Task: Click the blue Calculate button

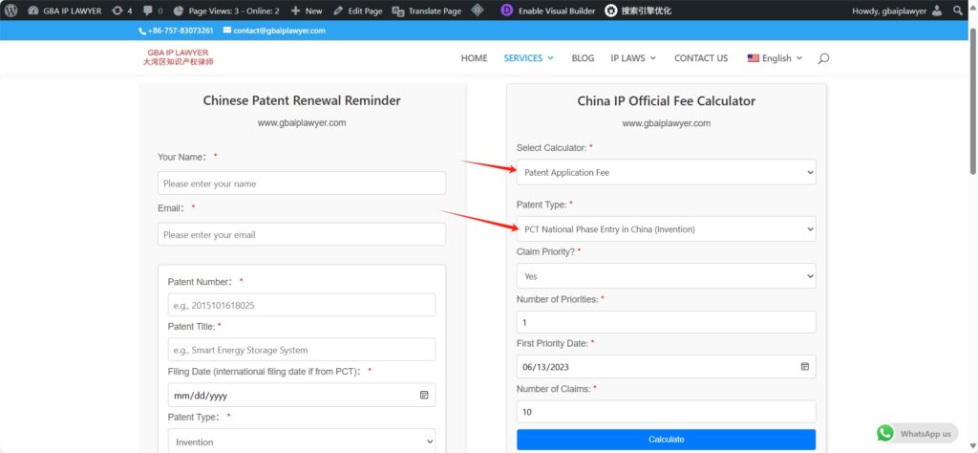Action: pos(666,440)
